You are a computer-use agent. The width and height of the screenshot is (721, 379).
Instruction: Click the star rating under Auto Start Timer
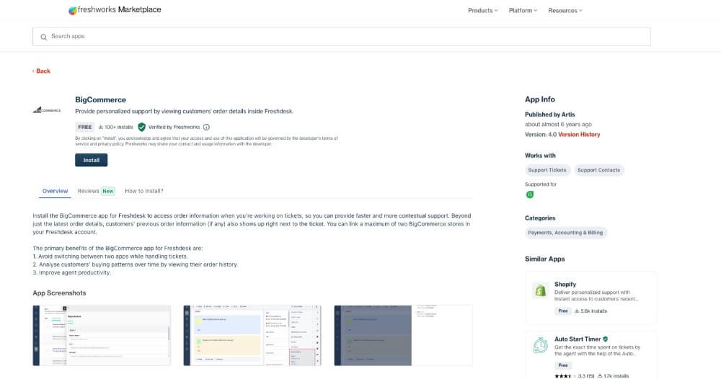(x=565, y=376)
